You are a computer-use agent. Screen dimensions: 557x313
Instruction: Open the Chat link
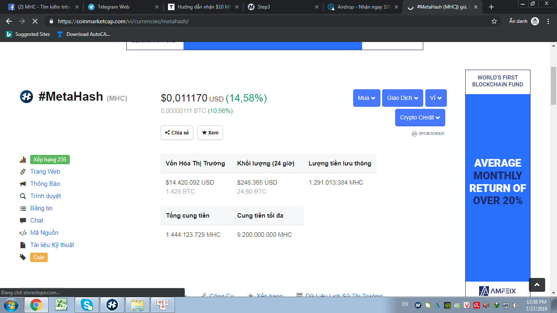(37, 220)
